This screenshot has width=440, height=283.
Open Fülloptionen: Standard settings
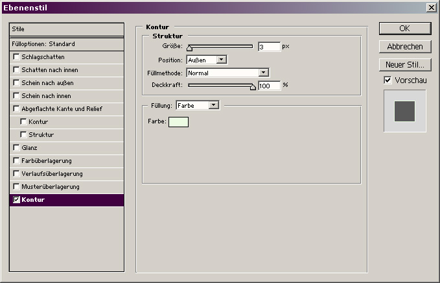(67, 44)
